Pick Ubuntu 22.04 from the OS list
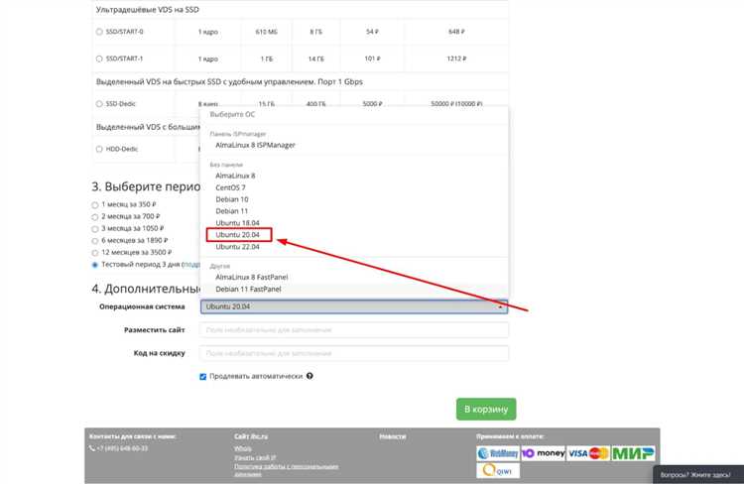The height and width of the screenshot is (484, 744). 238,247
